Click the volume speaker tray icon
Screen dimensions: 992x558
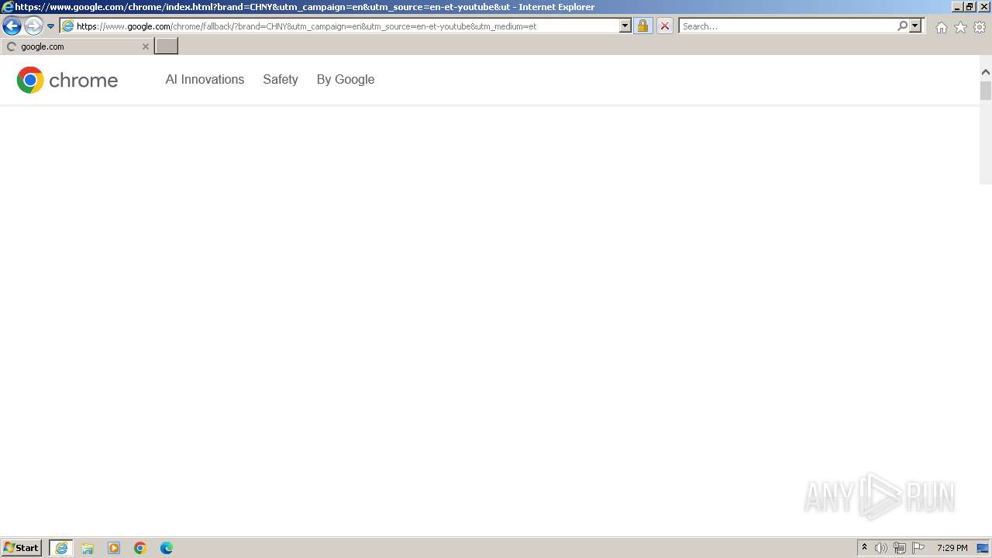(x=881, y=548)
